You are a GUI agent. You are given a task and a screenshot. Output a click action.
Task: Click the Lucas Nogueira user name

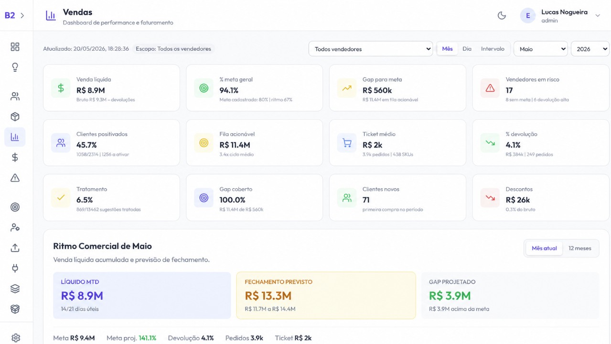click(564, 12)
